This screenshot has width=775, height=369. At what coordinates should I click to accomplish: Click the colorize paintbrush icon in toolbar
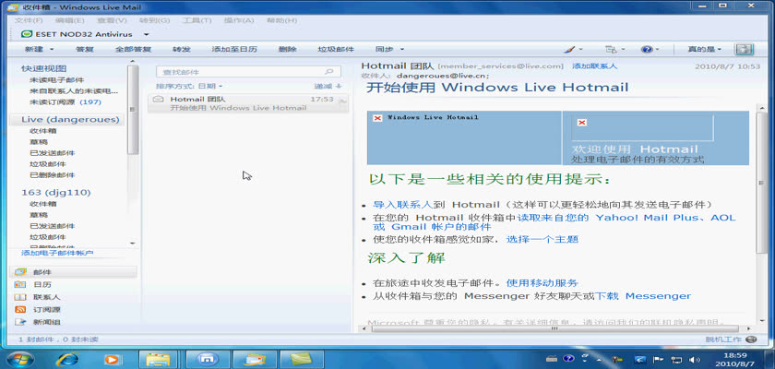569,49
